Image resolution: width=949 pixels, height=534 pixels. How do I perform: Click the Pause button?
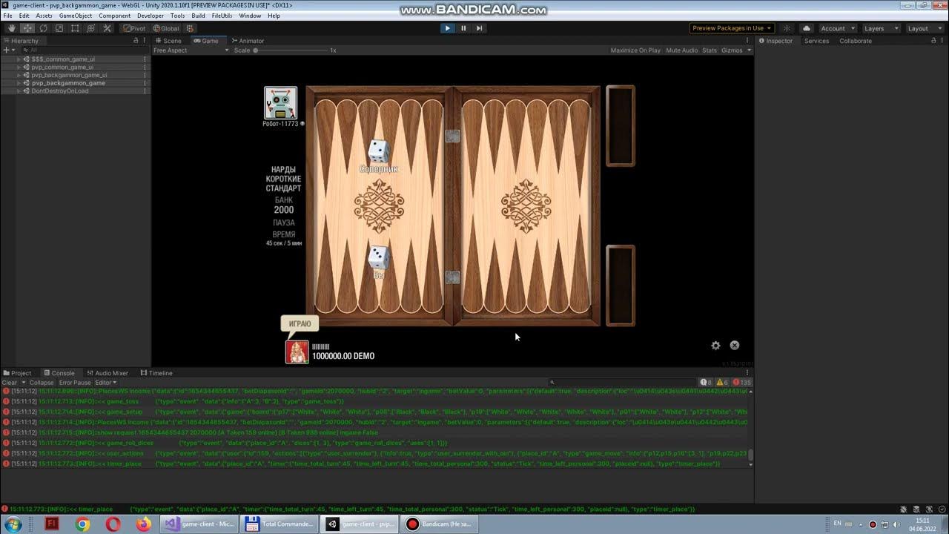pyautogui.click(x=463, y=28)
